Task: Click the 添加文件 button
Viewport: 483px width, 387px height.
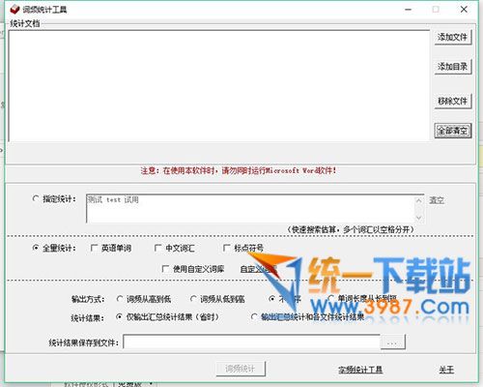Action: click(x=453, y=37)
